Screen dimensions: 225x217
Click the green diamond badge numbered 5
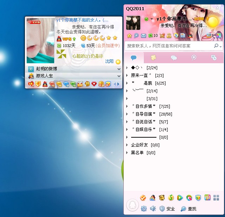click(x=73, y=84)
